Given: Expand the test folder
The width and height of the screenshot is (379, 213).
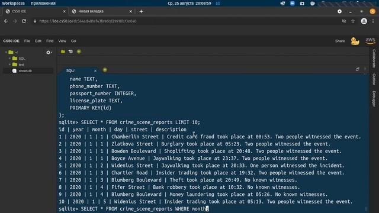Looking at the screenshot, I should click(x=9, y=64).
